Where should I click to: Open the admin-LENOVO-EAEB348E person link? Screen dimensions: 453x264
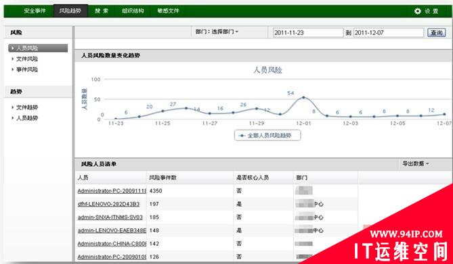coord(112,230)
